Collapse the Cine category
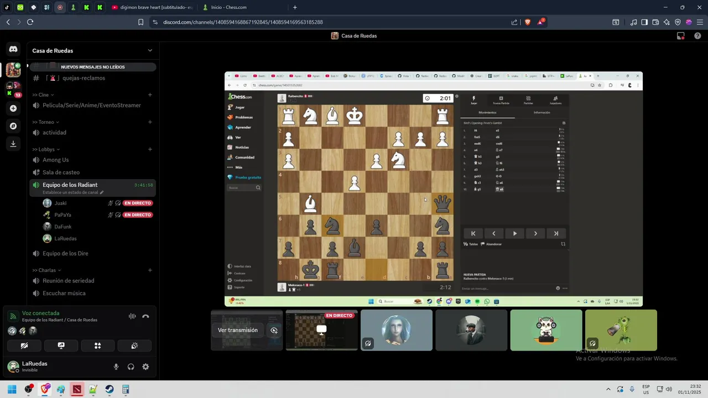Viewport: 708px width, 398px height. (x=43, y=95)
